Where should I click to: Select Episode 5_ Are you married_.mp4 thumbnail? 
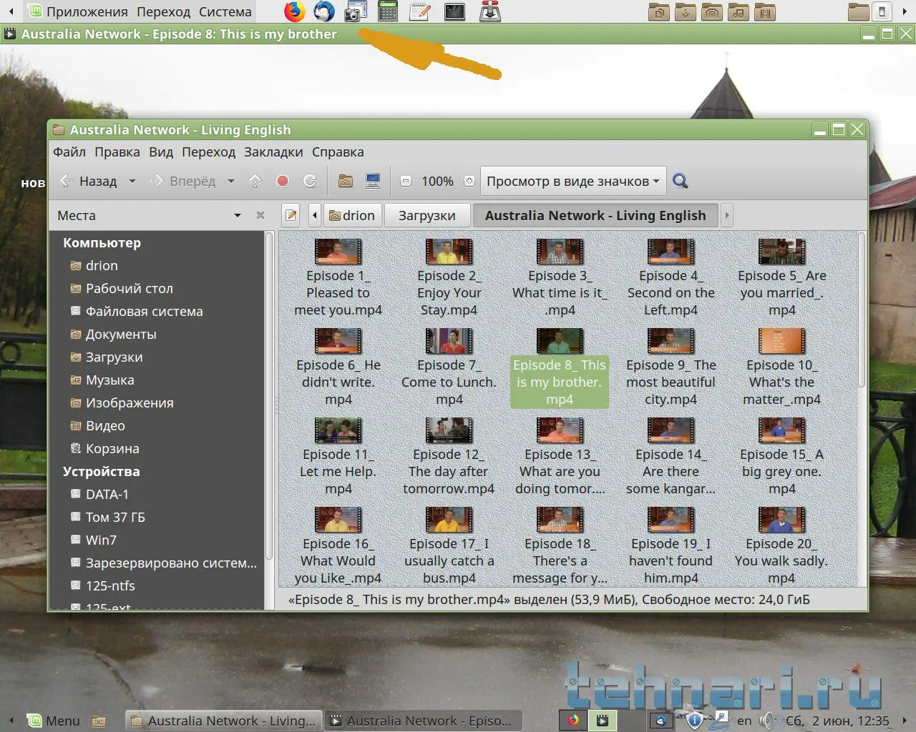click(x=781, y=252)
